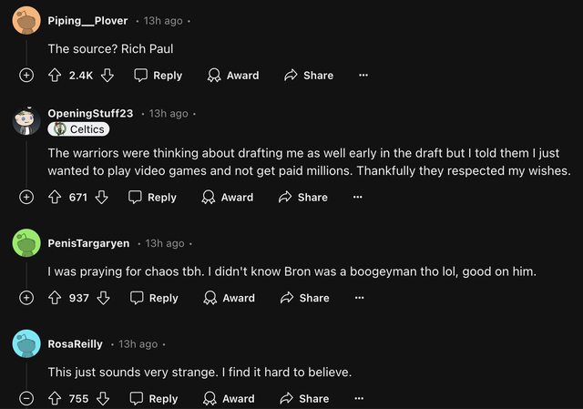
Task: Expand replies under OpeningStuff23's comment
Action: pyautogui.click(x=26, y=197)
